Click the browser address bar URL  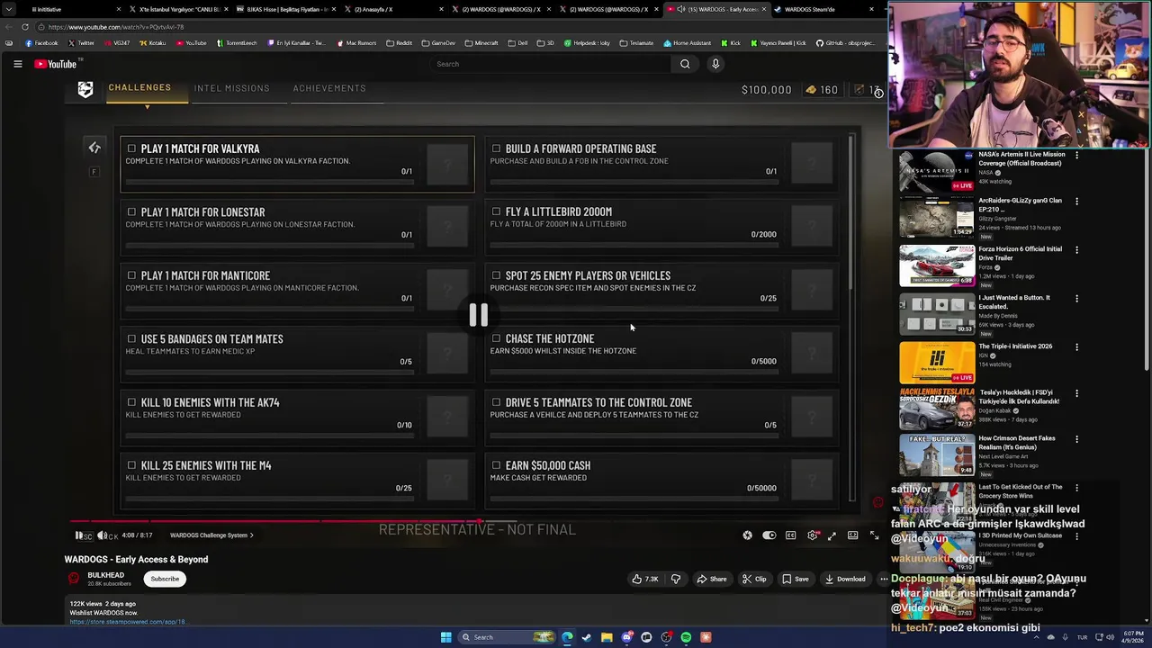116,27
